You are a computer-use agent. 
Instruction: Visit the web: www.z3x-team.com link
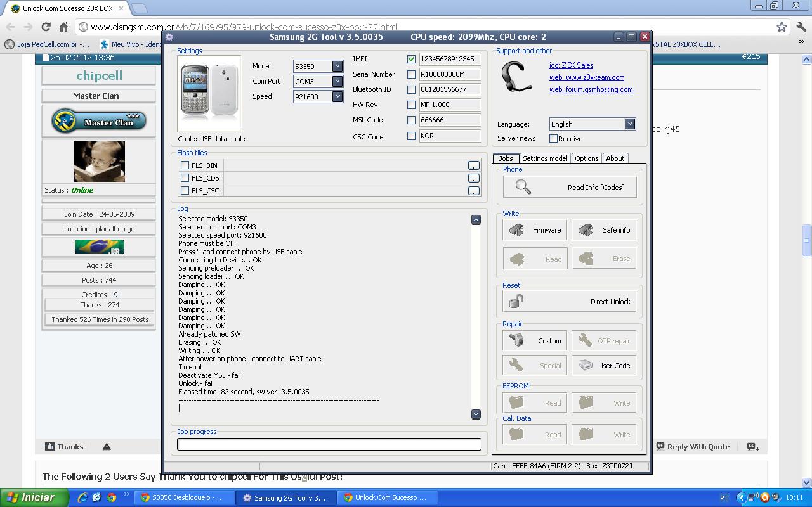pos(587,77)
